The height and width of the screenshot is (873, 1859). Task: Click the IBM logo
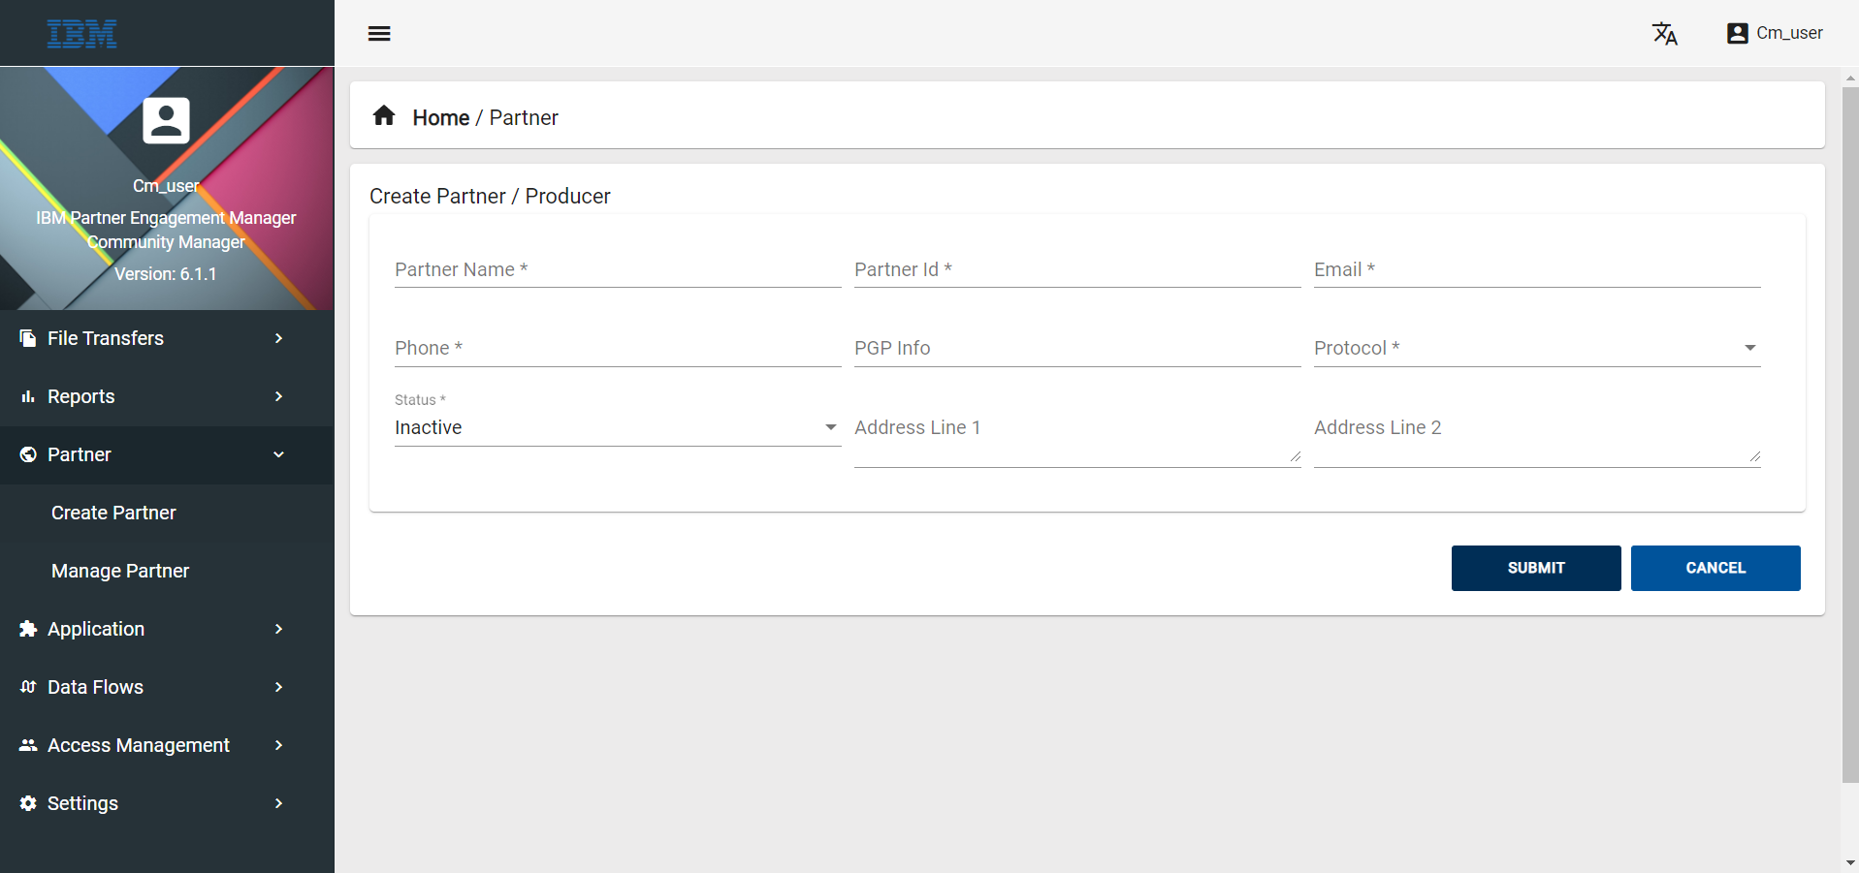82,34
